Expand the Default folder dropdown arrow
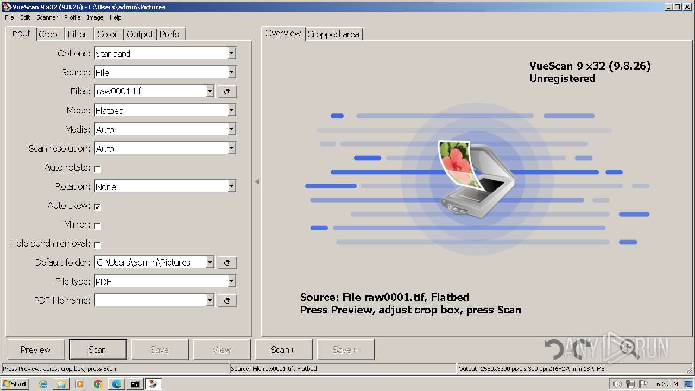Viewport: 695px width, 391px height. (210, 262)
